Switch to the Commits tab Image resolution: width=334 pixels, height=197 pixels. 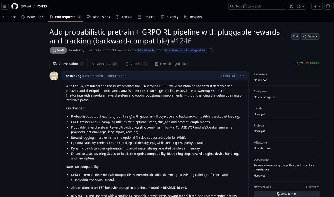pos(104,64)
